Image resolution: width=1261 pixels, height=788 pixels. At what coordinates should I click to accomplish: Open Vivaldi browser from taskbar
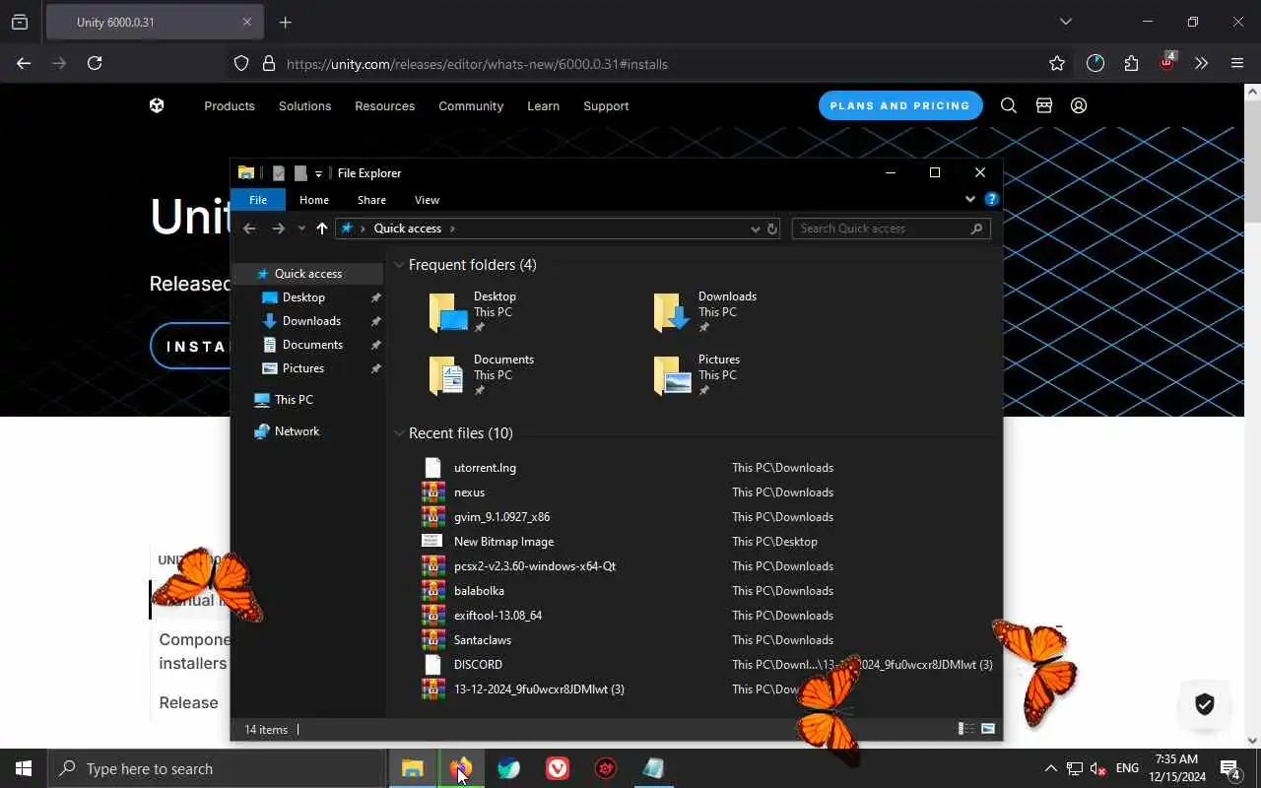(x=558, y=768)
